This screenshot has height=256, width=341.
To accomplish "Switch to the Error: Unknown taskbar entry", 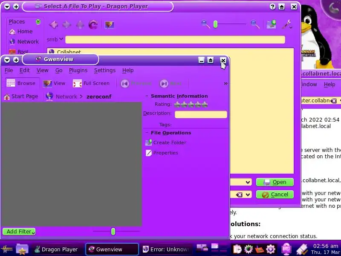I will 166,249.
